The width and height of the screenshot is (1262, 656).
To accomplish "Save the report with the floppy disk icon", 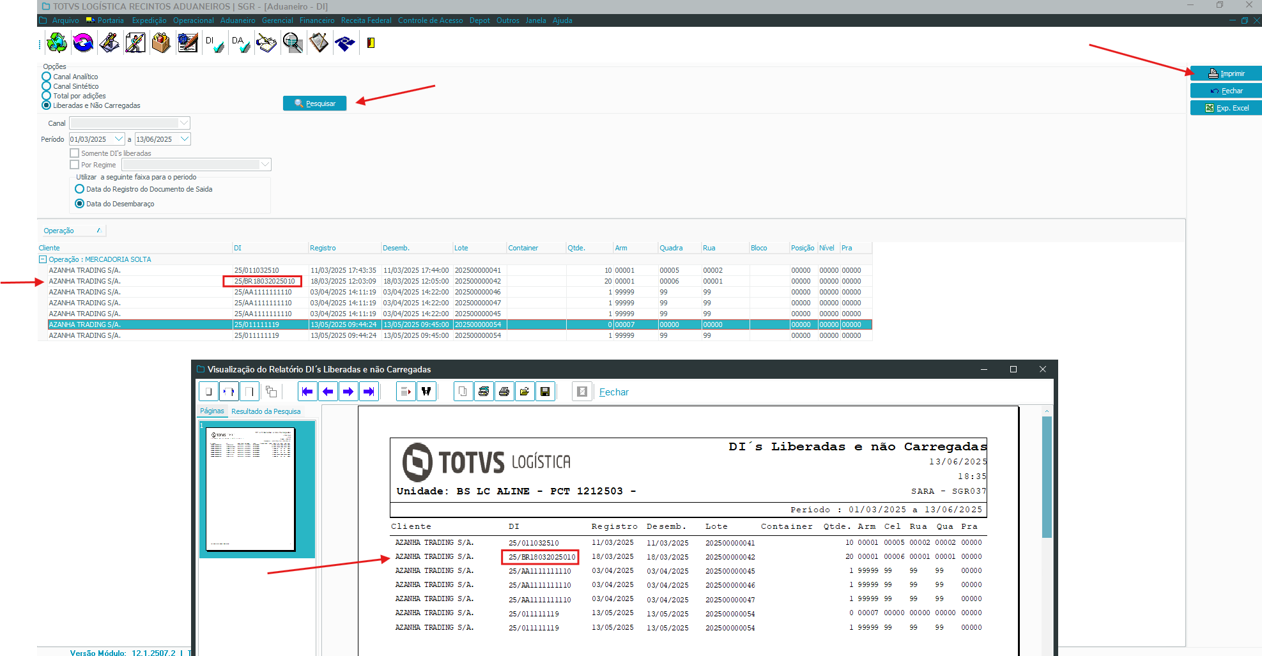I will (545, 392).
